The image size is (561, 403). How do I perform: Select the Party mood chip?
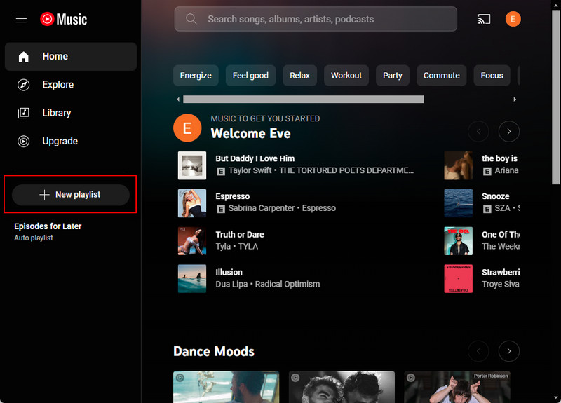click(x=393, y=76)
